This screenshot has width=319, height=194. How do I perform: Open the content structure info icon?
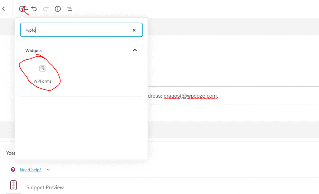(58, 9)
